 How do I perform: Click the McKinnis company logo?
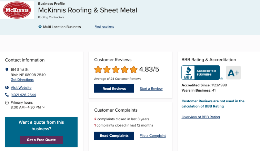click(17, 10)
